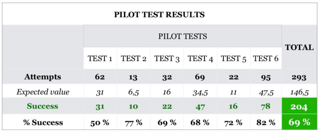321x133 pixels.
Task: Click the green 69 % total cell
Action: (299, 122)
